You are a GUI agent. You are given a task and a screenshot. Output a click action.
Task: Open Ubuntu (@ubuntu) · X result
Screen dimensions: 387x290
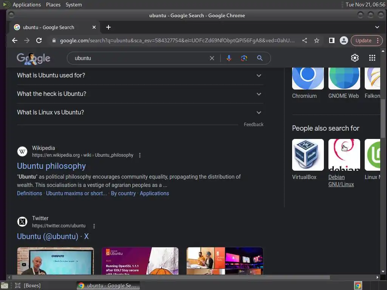pos(53,236)
